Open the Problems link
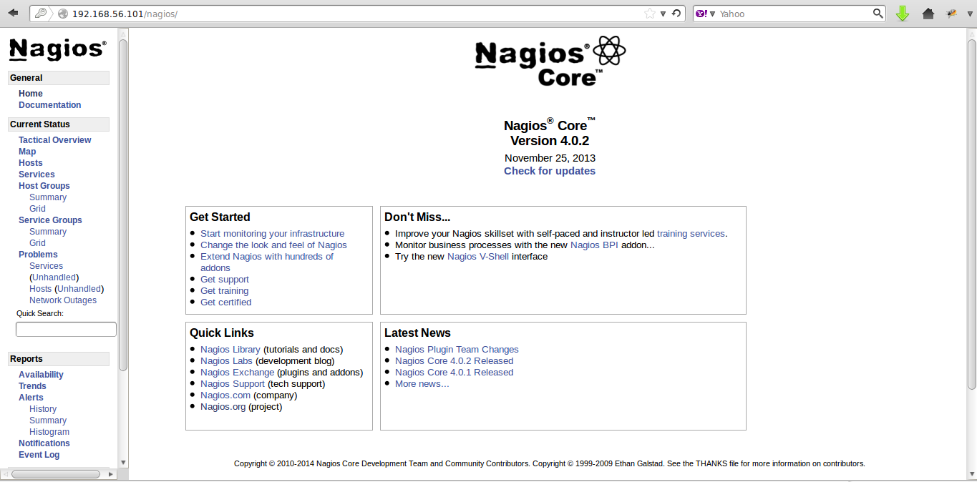977x482 pixels. [38, 255]
